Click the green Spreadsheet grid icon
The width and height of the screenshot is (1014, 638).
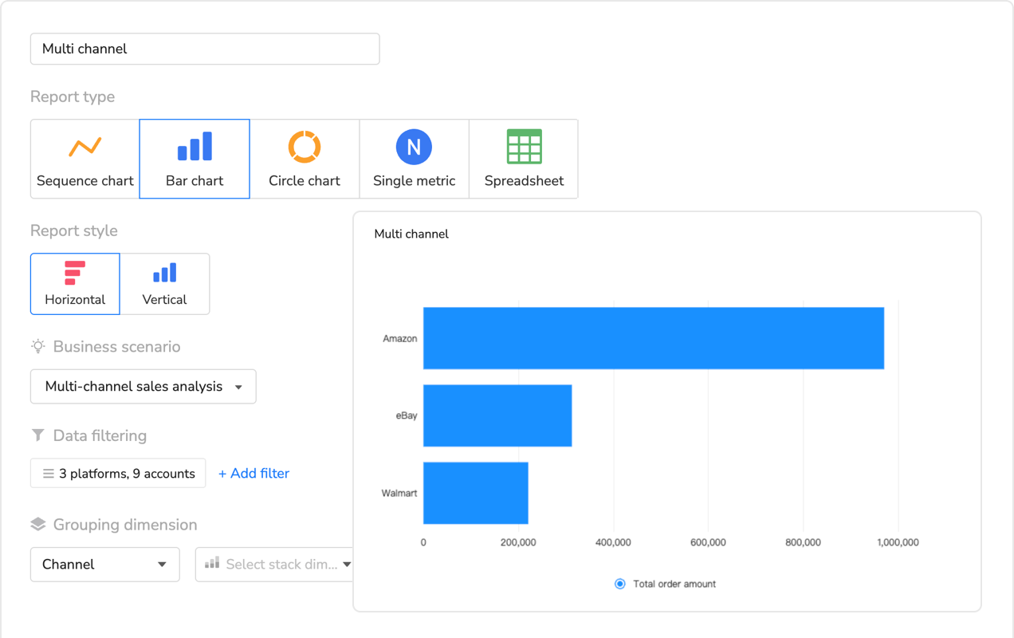point(524,146)
